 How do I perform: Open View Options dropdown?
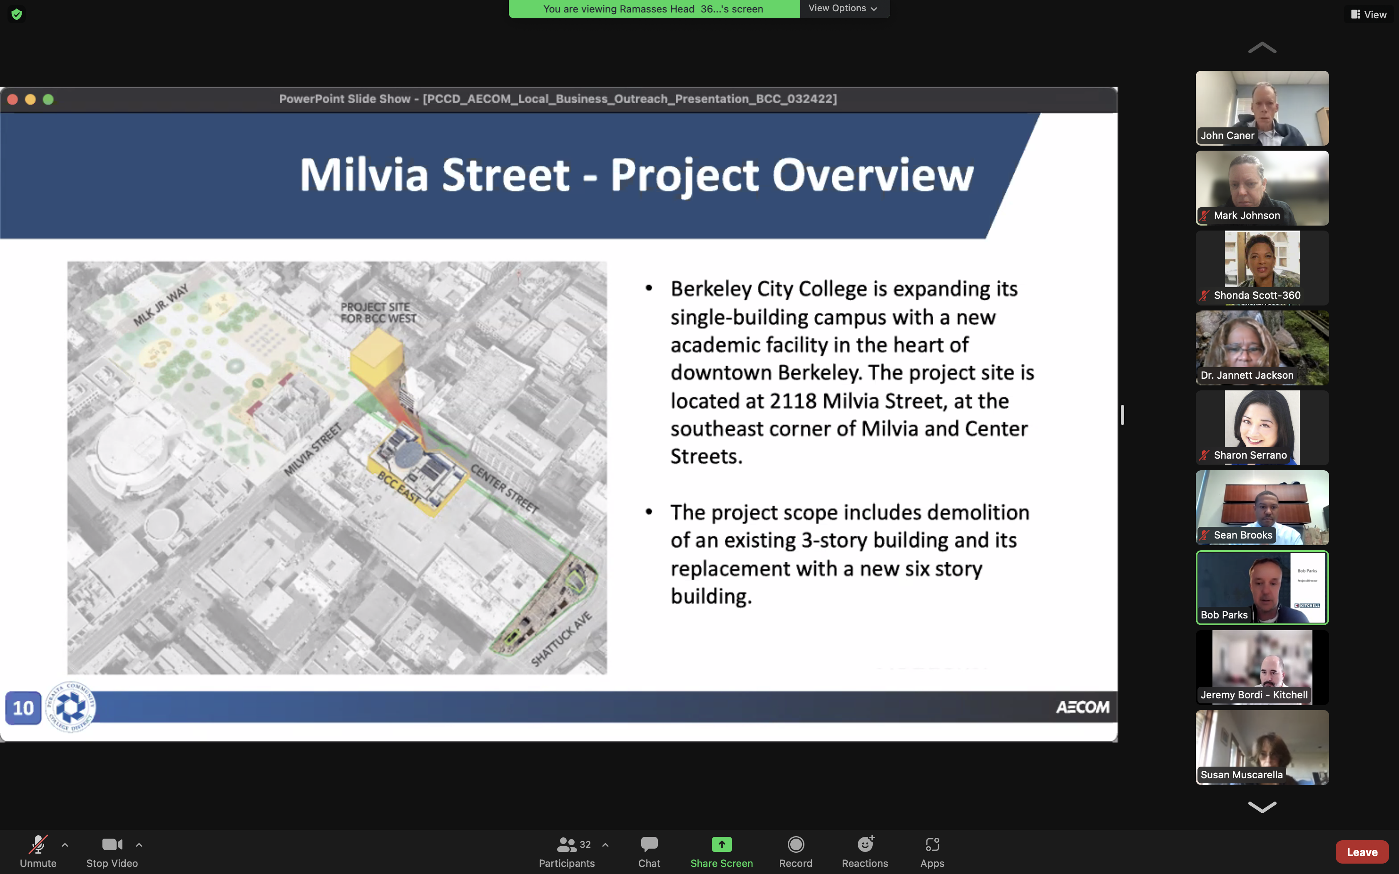(844, 8)
